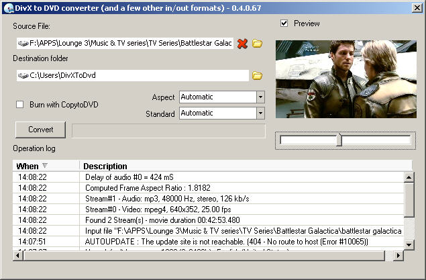Image resolution: width=426 pixels, height=280 pixels.
Task: Click log scroll left arrow
Action: 18,256
